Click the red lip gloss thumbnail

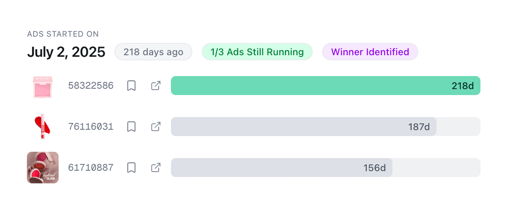click(43, 127)
